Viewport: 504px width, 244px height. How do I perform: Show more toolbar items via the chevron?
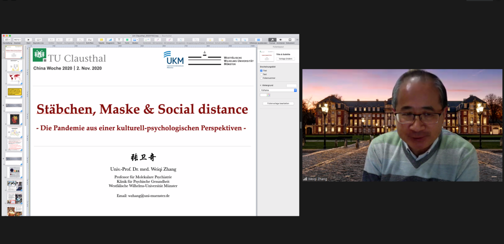[297, 40]
